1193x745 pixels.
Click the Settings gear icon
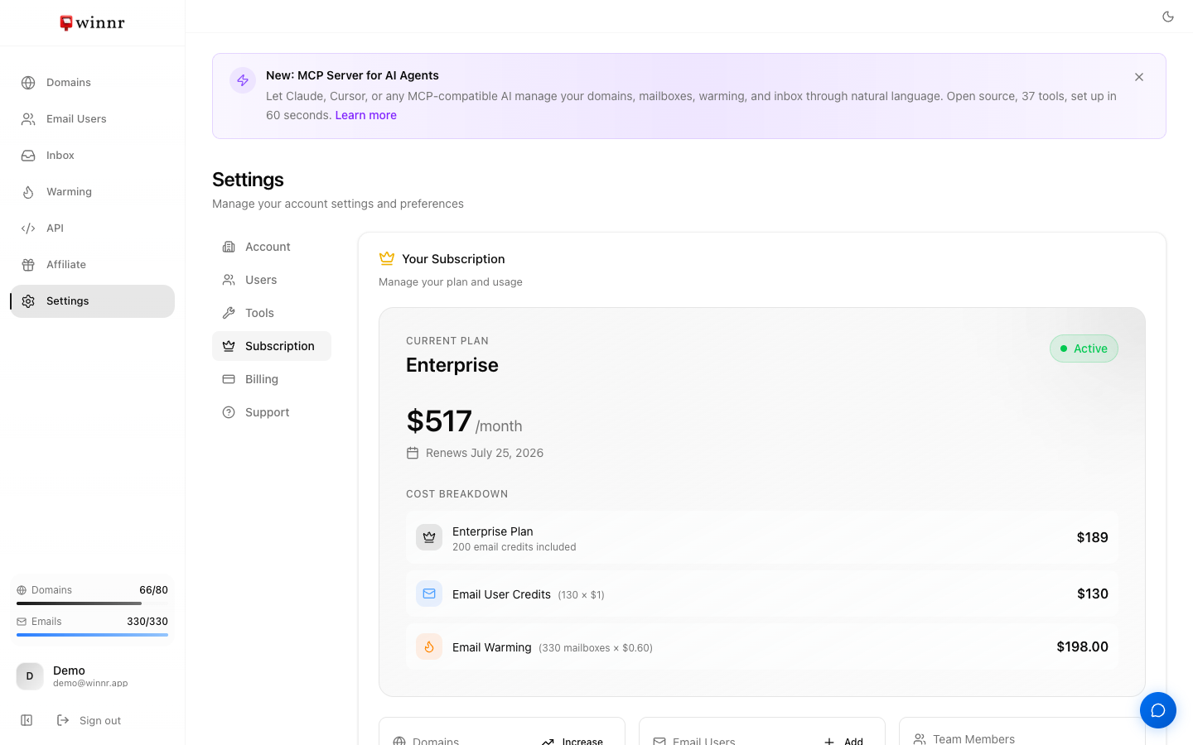pyautogui.click(x=28, y=301)
